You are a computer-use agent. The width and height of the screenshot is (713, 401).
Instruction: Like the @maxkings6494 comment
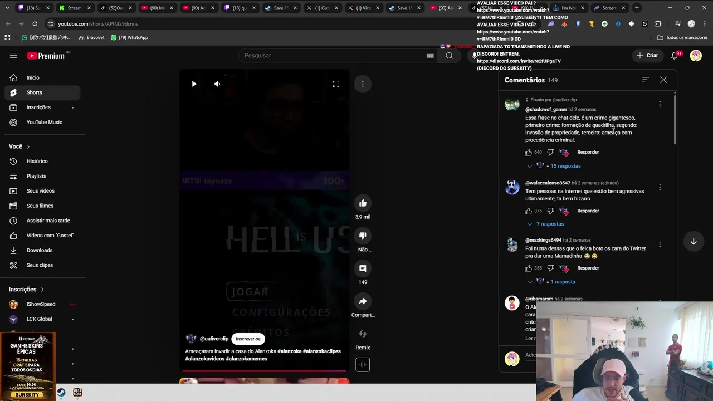click(528, 268)
